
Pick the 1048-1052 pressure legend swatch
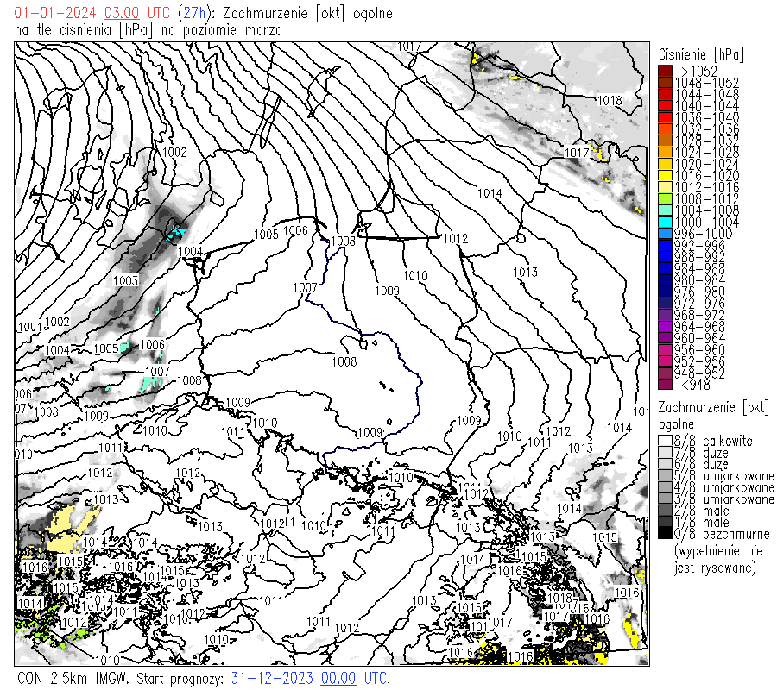point(665,83)
